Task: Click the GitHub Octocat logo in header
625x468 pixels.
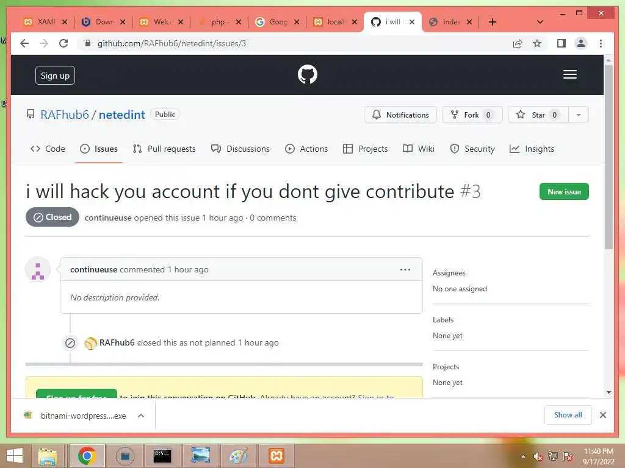Action: pyautogui.click(x=308, y=74)
